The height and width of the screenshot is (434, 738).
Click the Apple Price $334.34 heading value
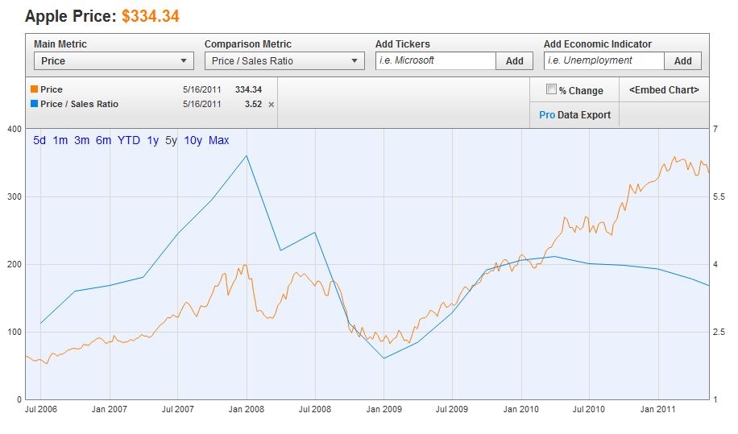pos(151,16)
